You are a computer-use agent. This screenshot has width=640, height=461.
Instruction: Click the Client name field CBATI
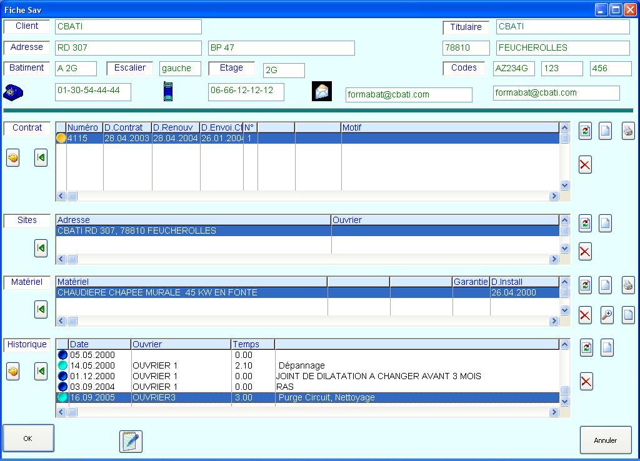[128, 26]
